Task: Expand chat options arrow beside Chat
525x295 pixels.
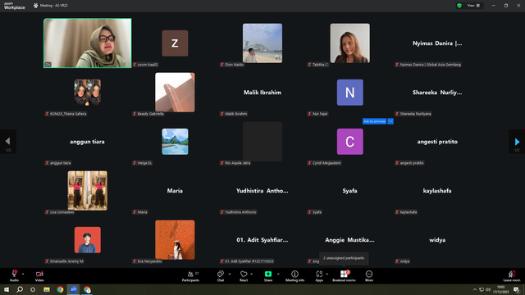Action: (x=230, y=274)
